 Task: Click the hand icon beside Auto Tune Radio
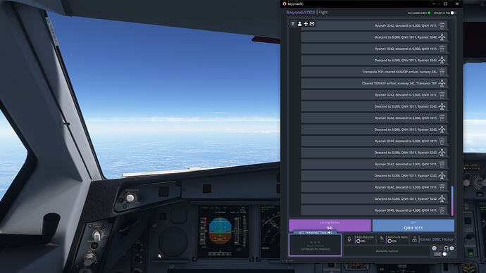pyautogui.click(x=382, y=239)
